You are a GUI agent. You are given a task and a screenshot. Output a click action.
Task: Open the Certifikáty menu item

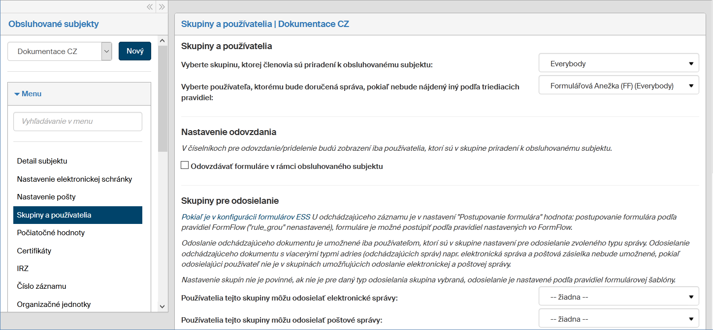coord(34,251)
